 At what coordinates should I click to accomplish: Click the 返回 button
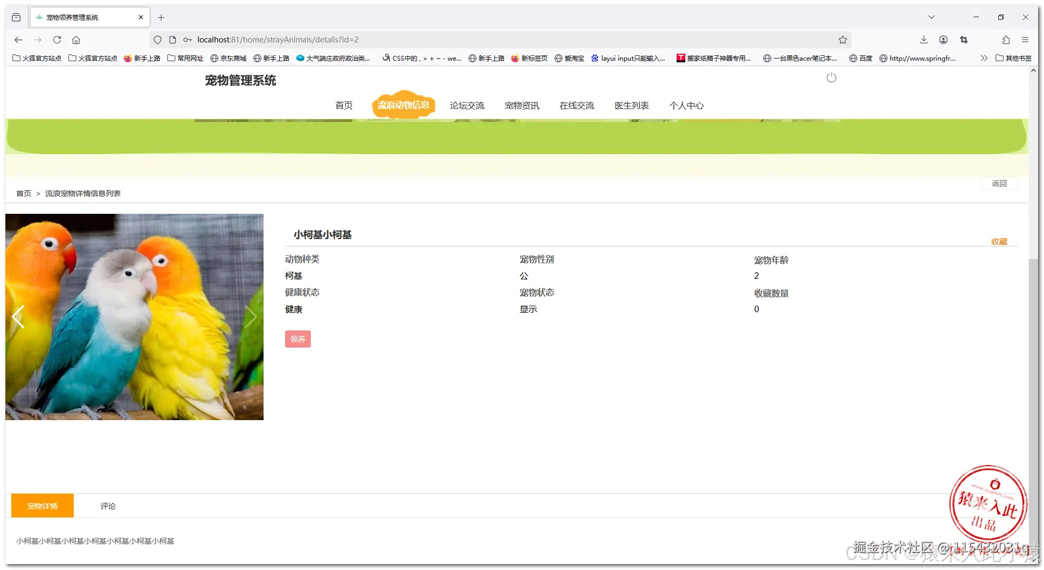[x=999, y=183]
